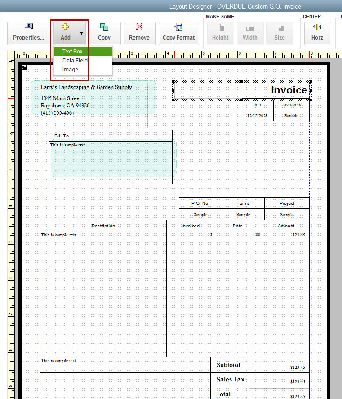This screenshot has width=342, height=399.
Task: Select the Invoice # header cell
Action: 292,105
